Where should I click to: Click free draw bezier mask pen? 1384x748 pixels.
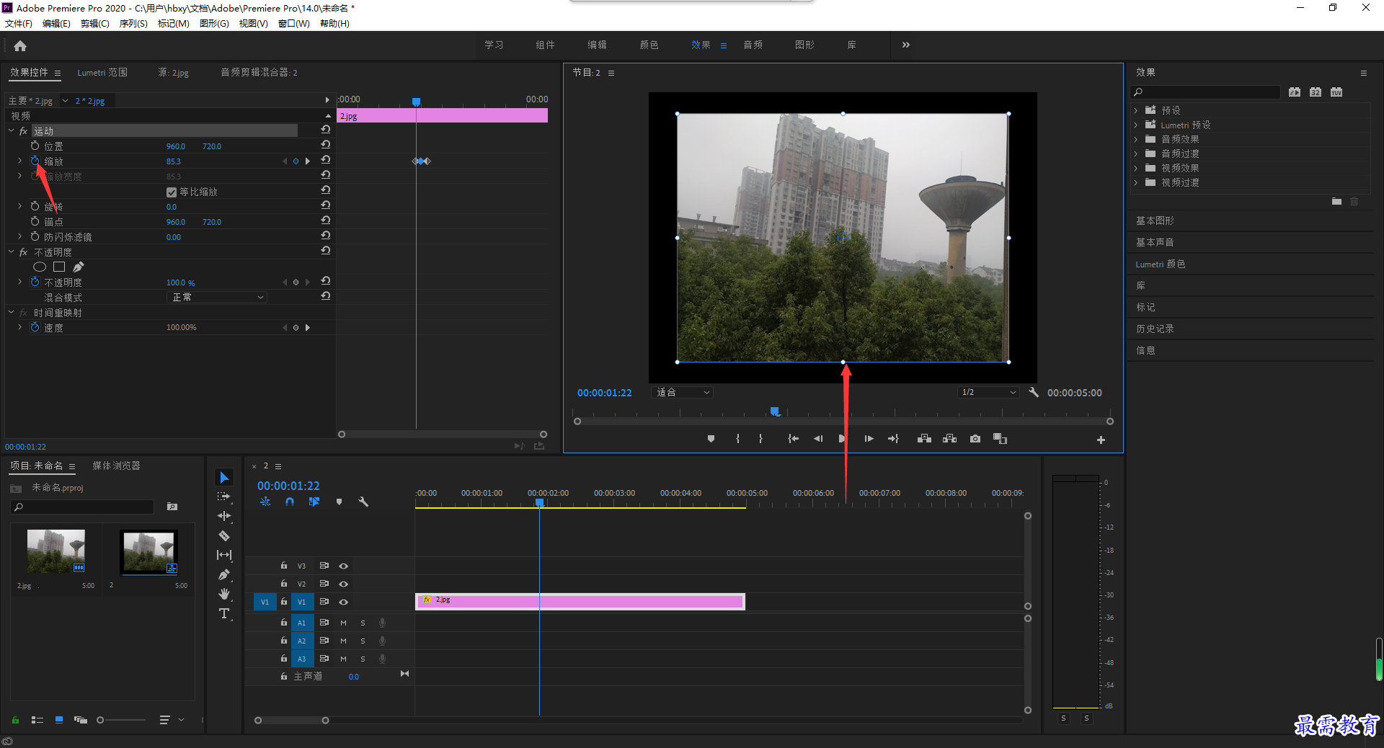coord(79,267)
